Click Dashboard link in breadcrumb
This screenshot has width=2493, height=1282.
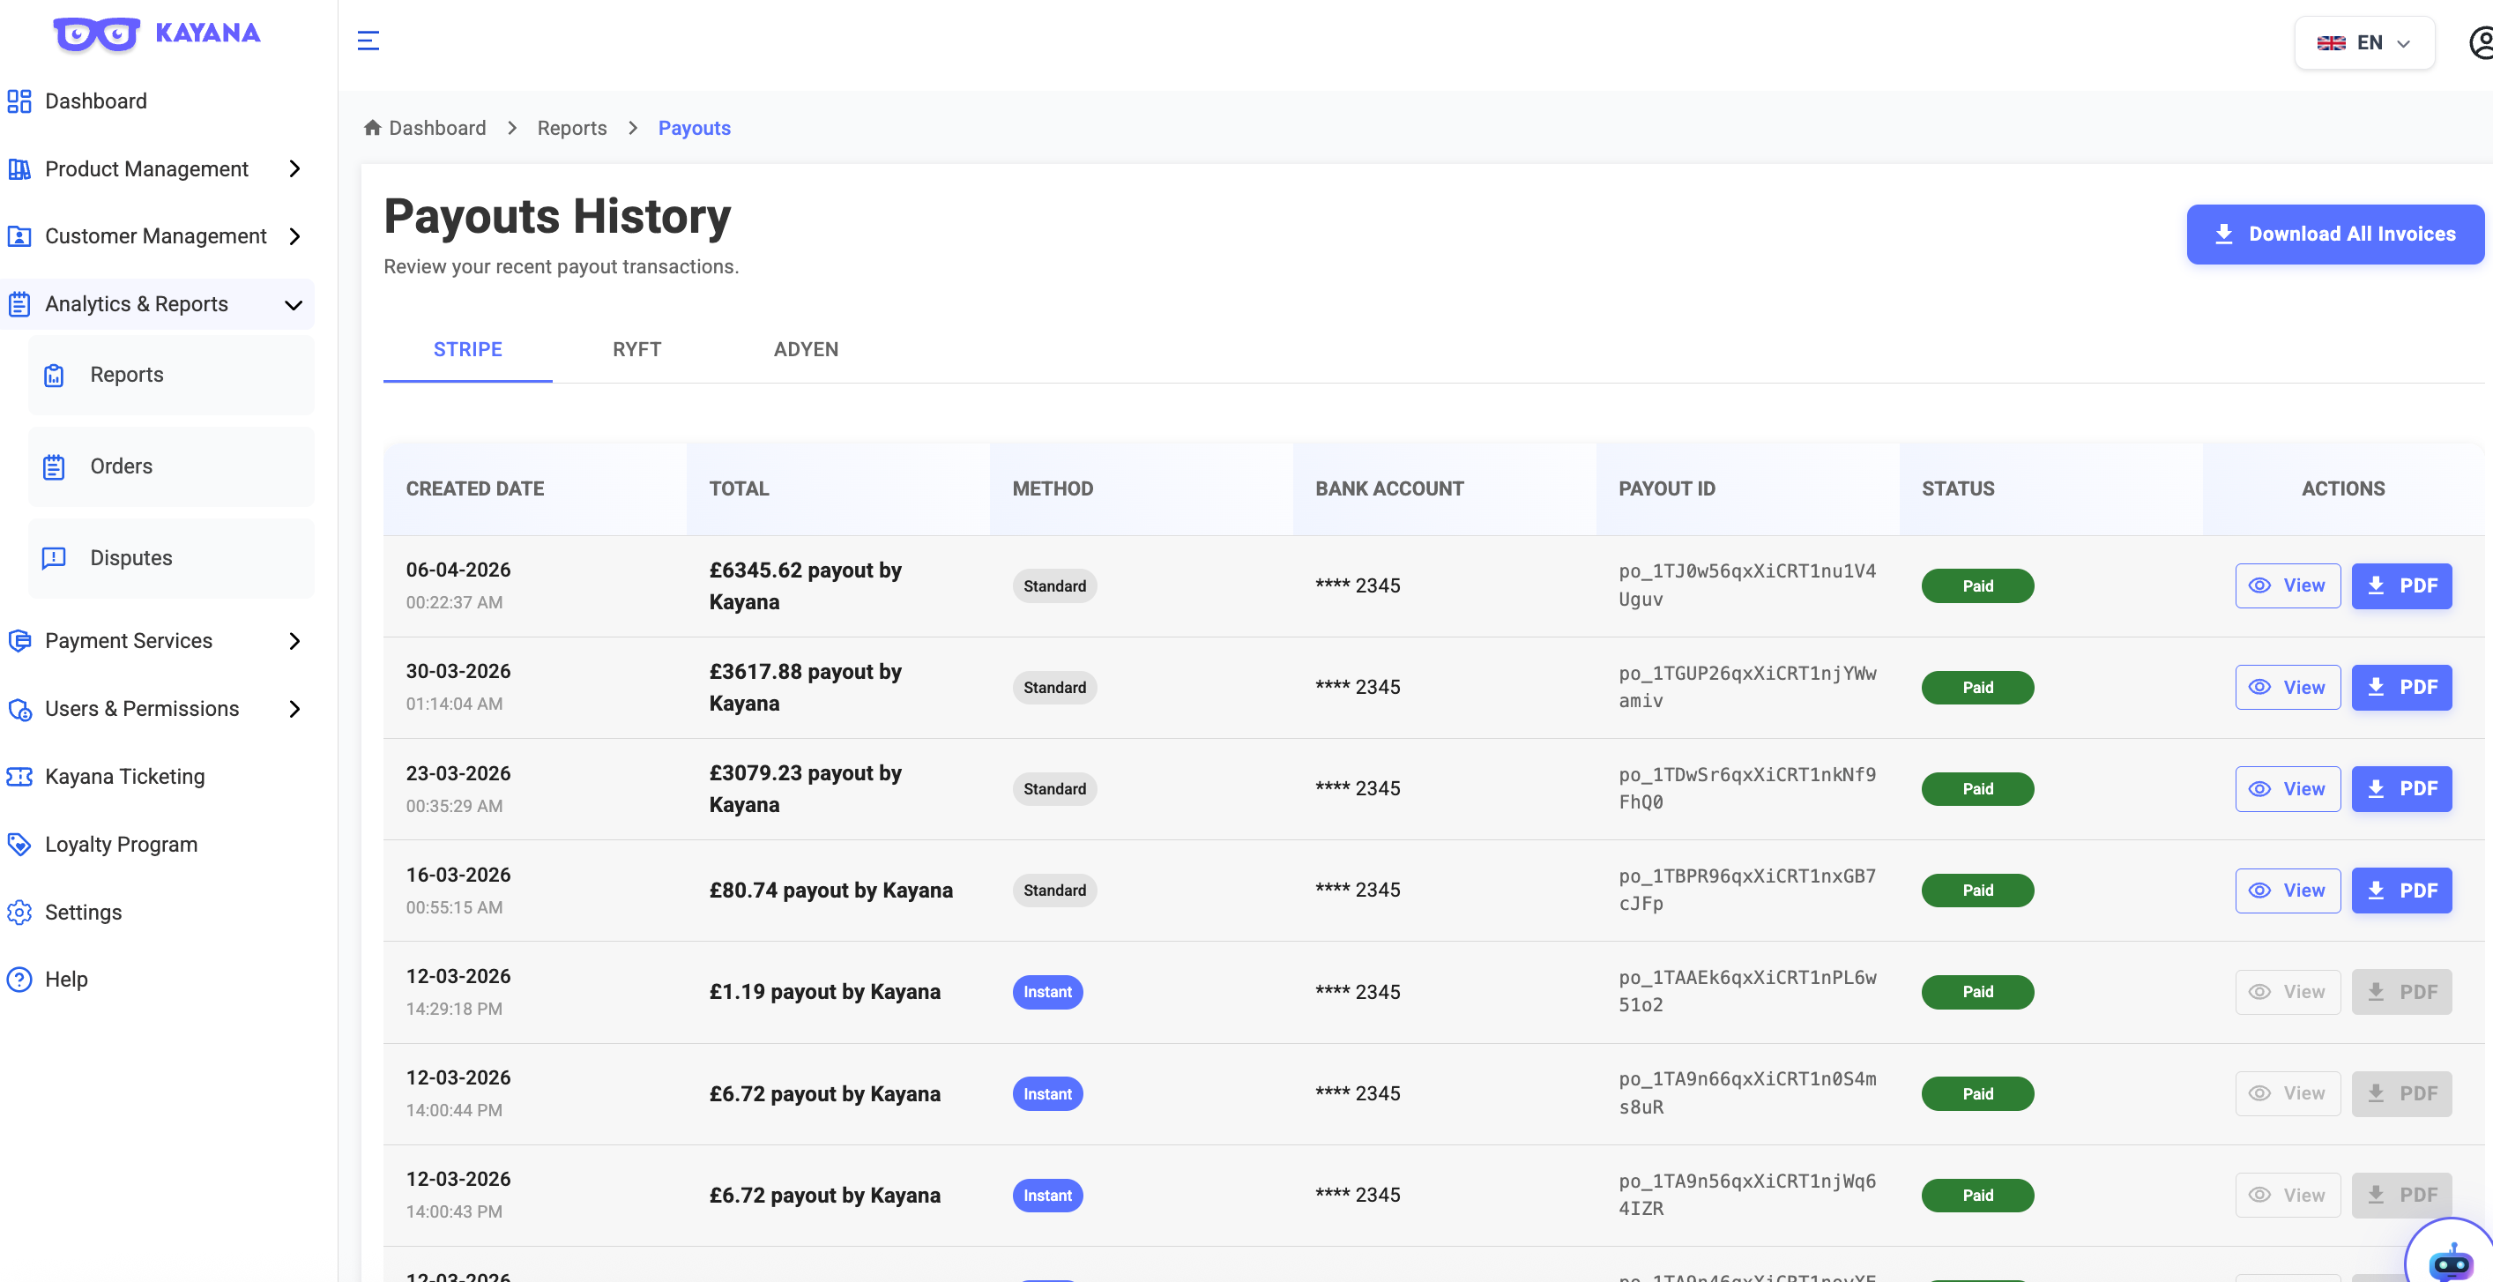coord(437,128)
